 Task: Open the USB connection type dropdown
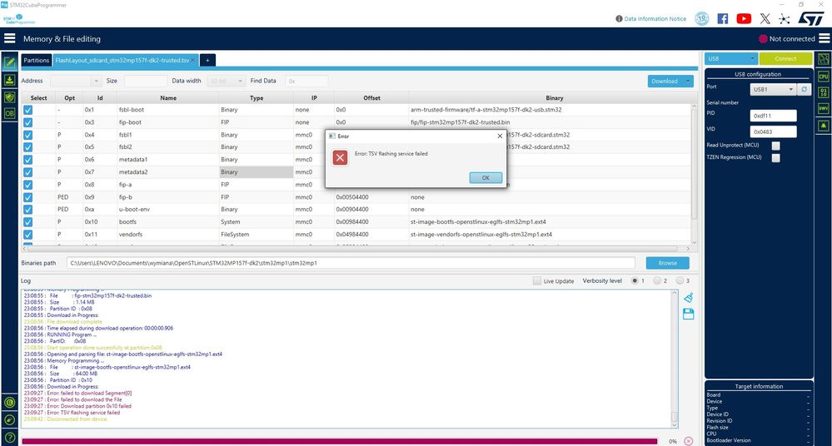pos(730,58)
